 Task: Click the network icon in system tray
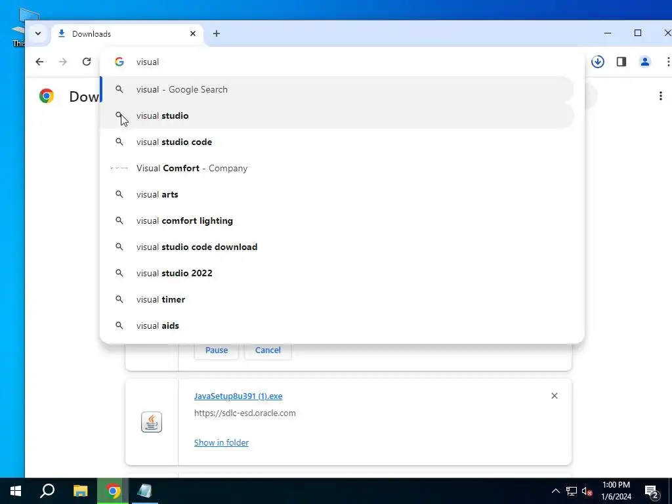[572, 491]
